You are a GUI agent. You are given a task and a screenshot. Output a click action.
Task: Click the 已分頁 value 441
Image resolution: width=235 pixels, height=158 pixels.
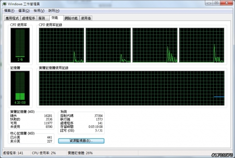tap(50, 137)
